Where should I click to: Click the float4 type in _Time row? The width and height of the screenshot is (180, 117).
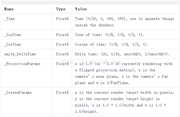(62, 19)
